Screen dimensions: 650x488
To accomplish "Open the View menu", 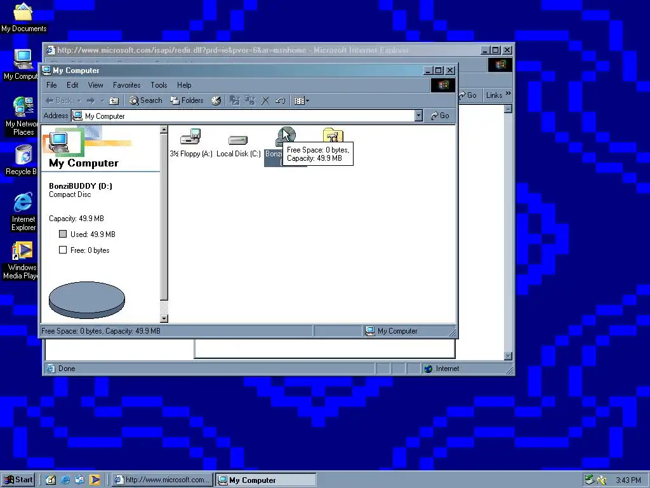I will (x=95, y=85).
